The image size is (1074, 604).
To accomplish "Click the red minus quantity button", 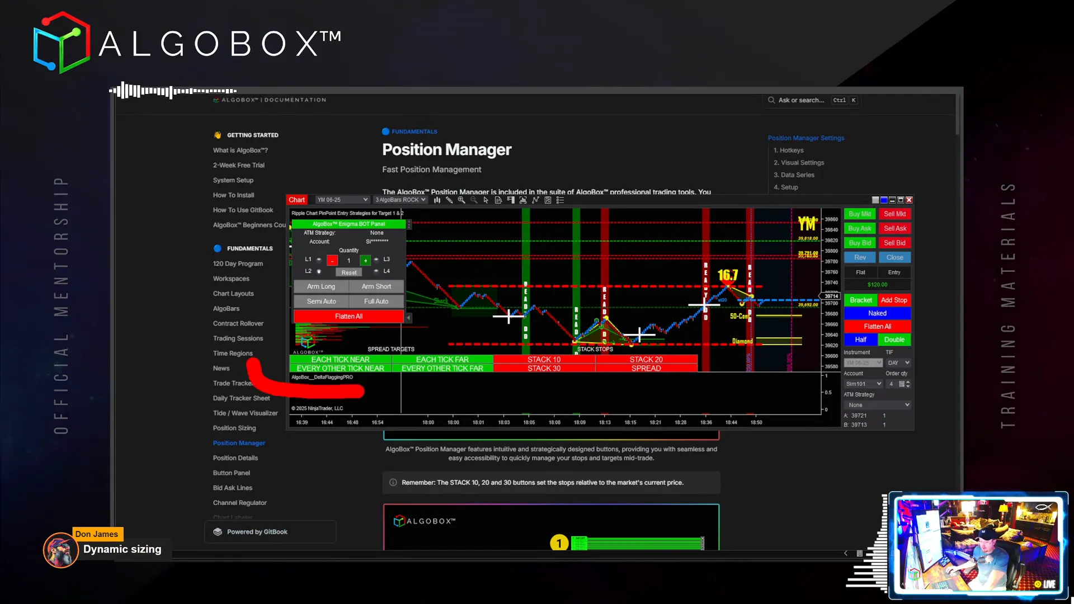I will click(x=332, y=261).
